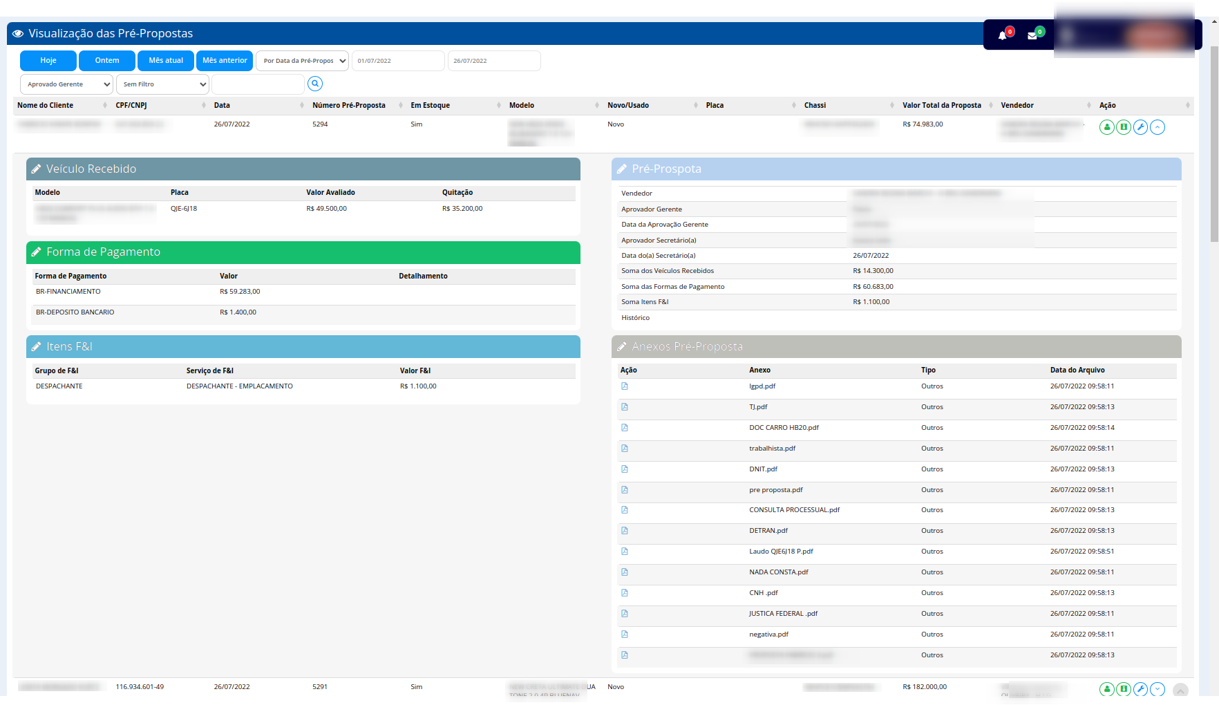Click green tie icon for proposal 5294
Image resolution: width=1219 pixels, height=705 pixels.
(1124, 127)
